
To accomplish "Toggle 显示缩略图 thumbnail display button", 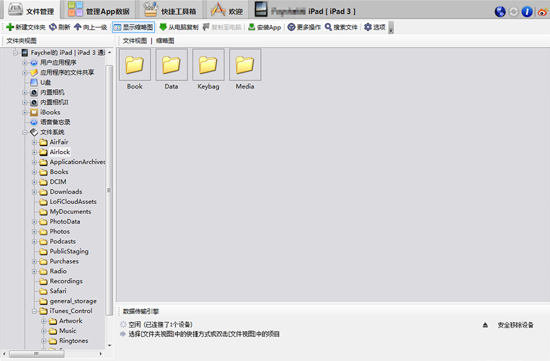I will [133, 27].
